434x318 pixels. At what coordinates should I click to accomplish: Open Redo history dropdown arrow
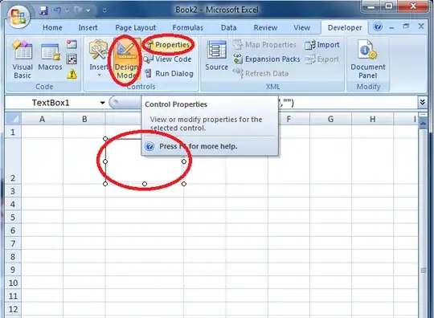[x=88, y=10]
